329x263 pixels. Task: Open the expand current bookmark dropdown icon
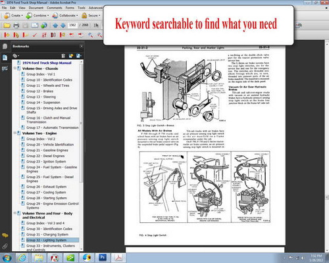point(79,56)
